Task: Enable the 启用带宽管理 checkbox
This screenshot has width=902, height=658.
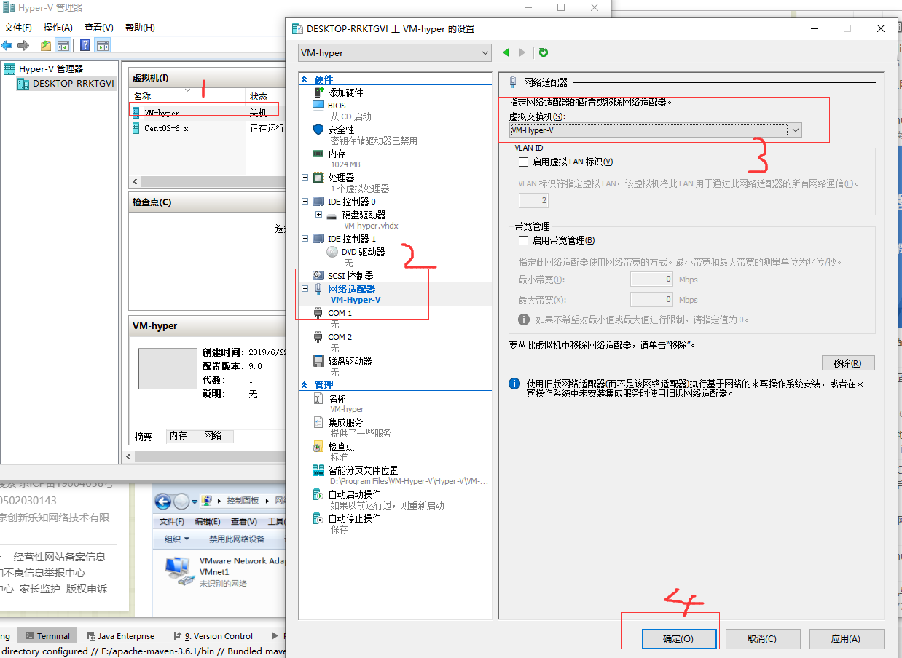Action: pos(523,240)
